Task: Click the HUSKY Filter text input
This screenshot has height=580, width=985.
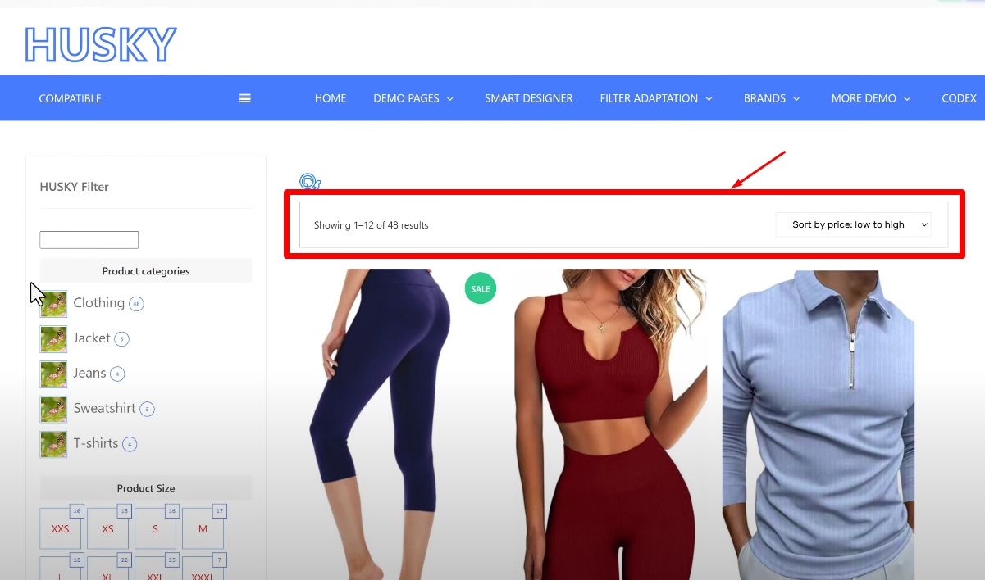Action: pos(89,240)
